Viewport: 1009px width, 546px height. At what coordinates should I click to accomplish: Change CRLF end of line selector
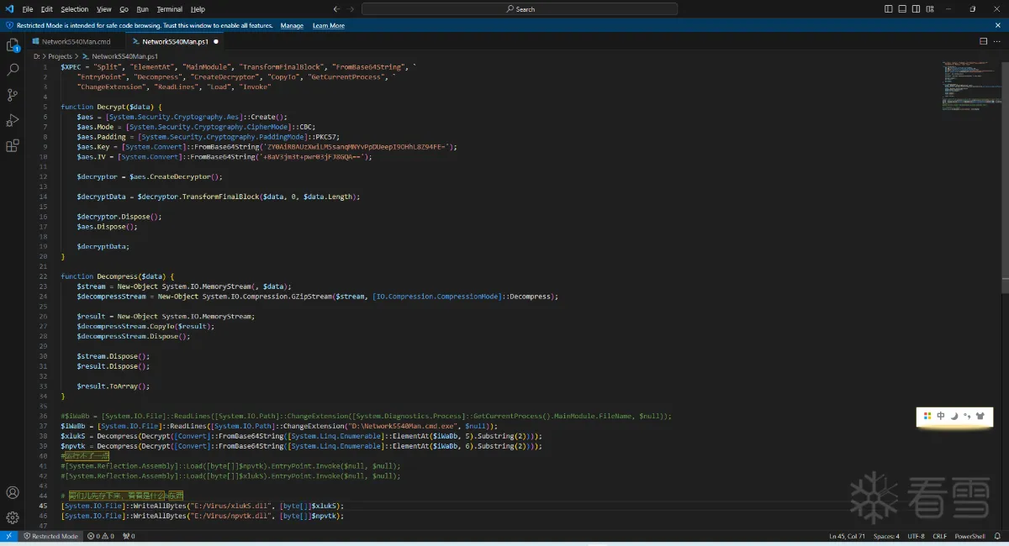pyautogui.click(x=939, y=536)
